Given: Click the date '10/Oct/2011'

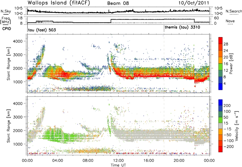Looking at the screenshot, I should [x=194, y=3].
